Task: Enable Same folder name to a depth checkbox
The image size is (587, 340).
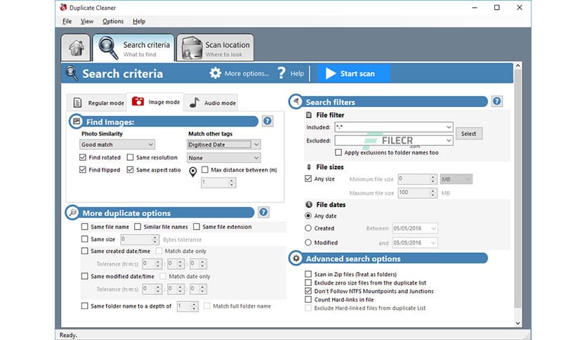Action: click(x=84, y=306)
